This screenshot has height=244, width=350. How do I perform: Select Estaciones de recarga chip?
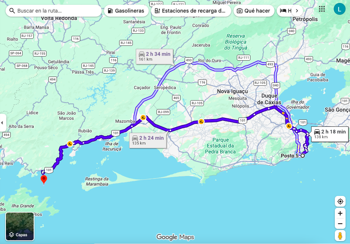[191, 11]
